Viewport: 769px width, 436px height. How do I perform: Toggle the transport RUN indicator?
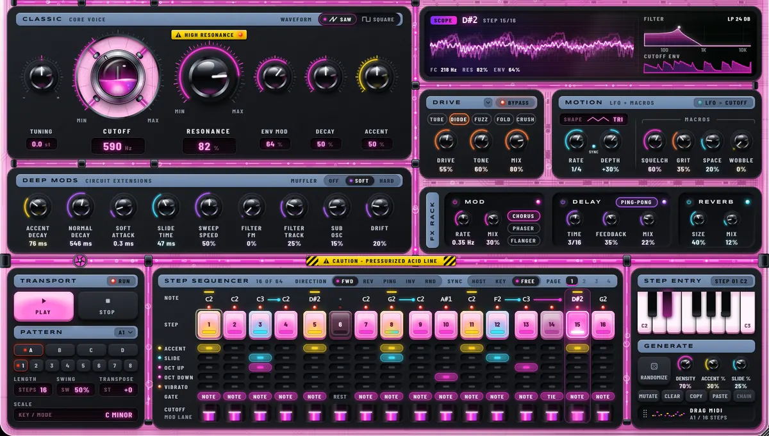[120, 281]
